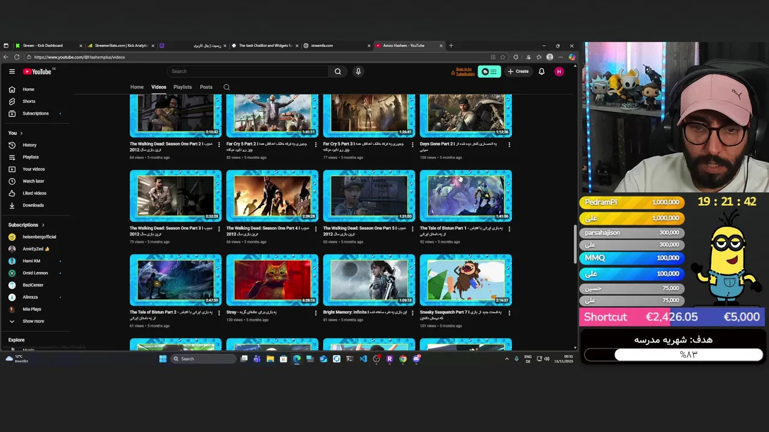This screenshot has height=432, width=769.
Task: Open Omid Lennon subscription channel
Action: (35, 273)
